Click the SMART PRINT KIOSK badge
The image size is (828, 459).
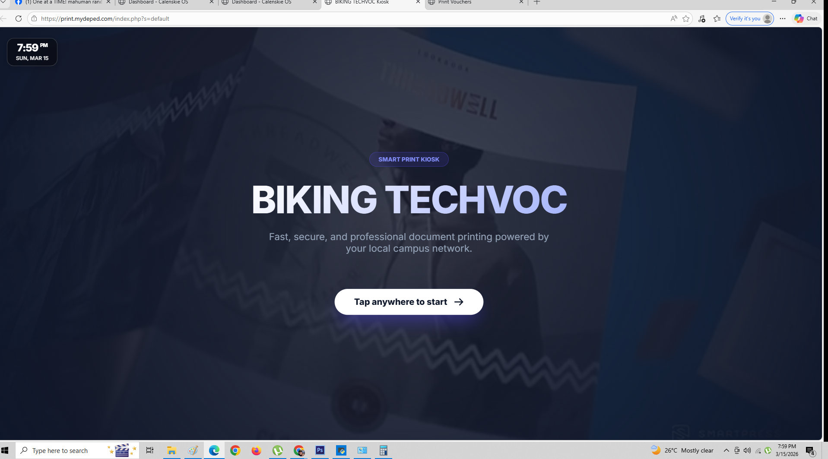[x=409, y=159]
